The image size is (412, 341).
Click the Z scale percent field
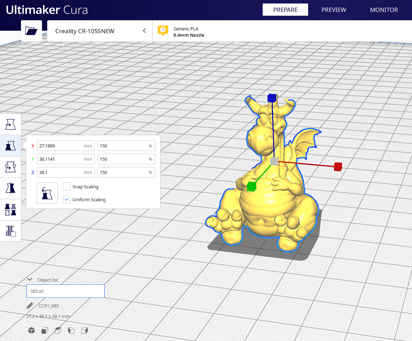coord(126,173)
